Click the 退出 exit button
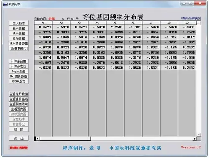This screenshot has width=209, height=158. (18, 138)
